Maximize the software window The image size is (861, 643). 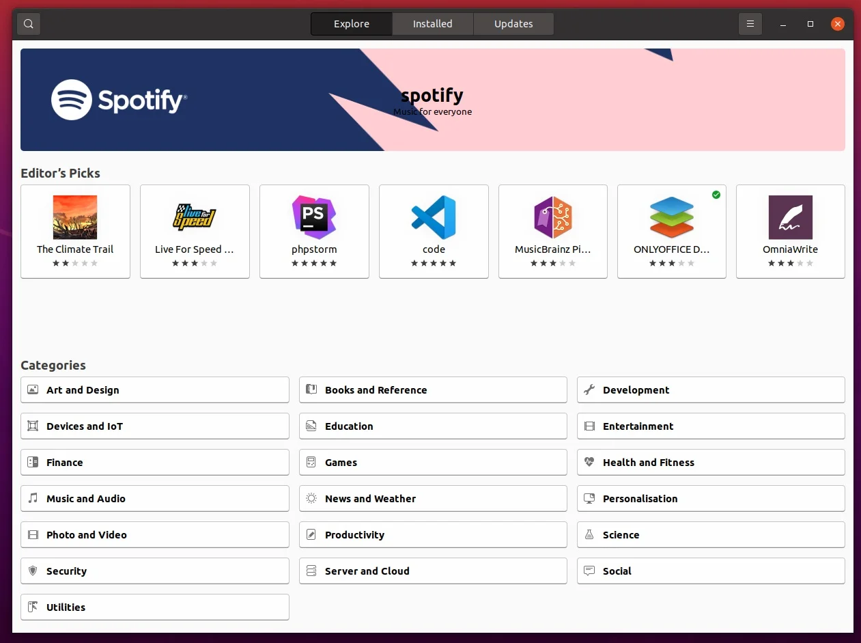point(810,24)
